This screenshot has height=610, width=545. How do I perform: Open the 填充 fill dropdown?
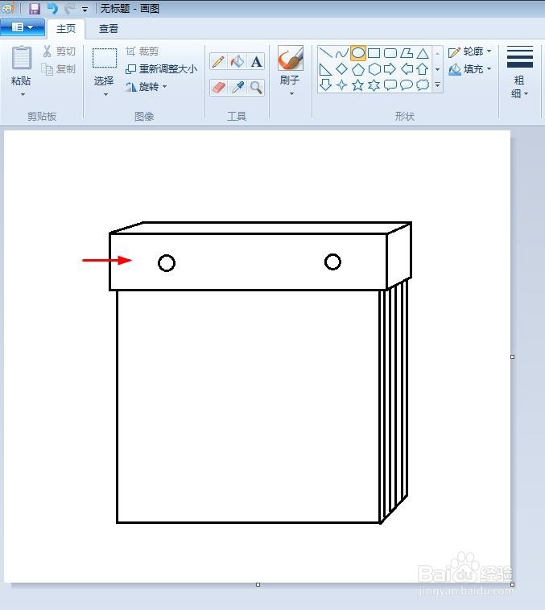470,69
